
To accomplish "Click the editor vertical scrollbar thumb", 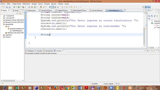I will [x=144, y=36].
